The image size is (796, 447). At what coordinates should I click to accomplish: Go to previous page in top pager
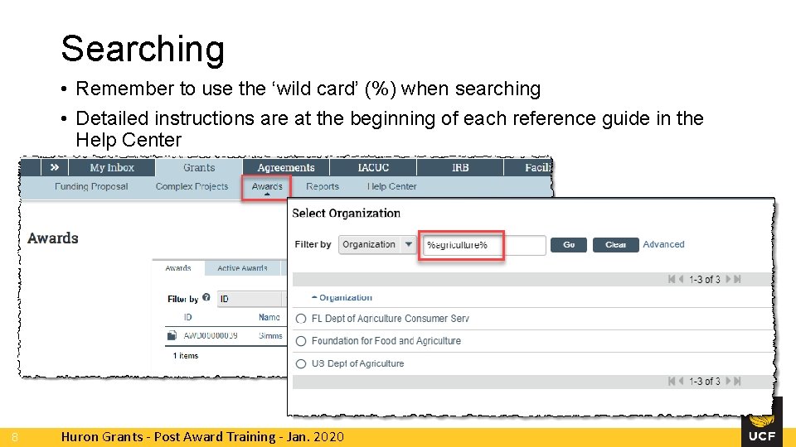pos(682,279)
